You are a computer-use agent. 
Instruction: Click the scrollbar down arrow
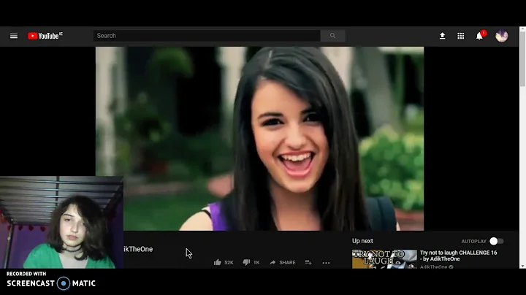click(x=522, y=266)
